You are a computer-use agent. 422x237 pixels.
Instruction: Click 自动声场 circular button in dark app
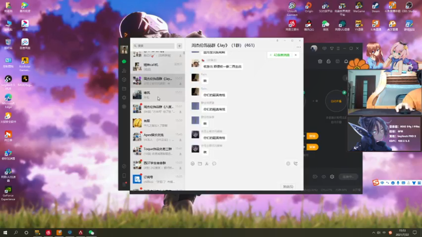(336, 101)
